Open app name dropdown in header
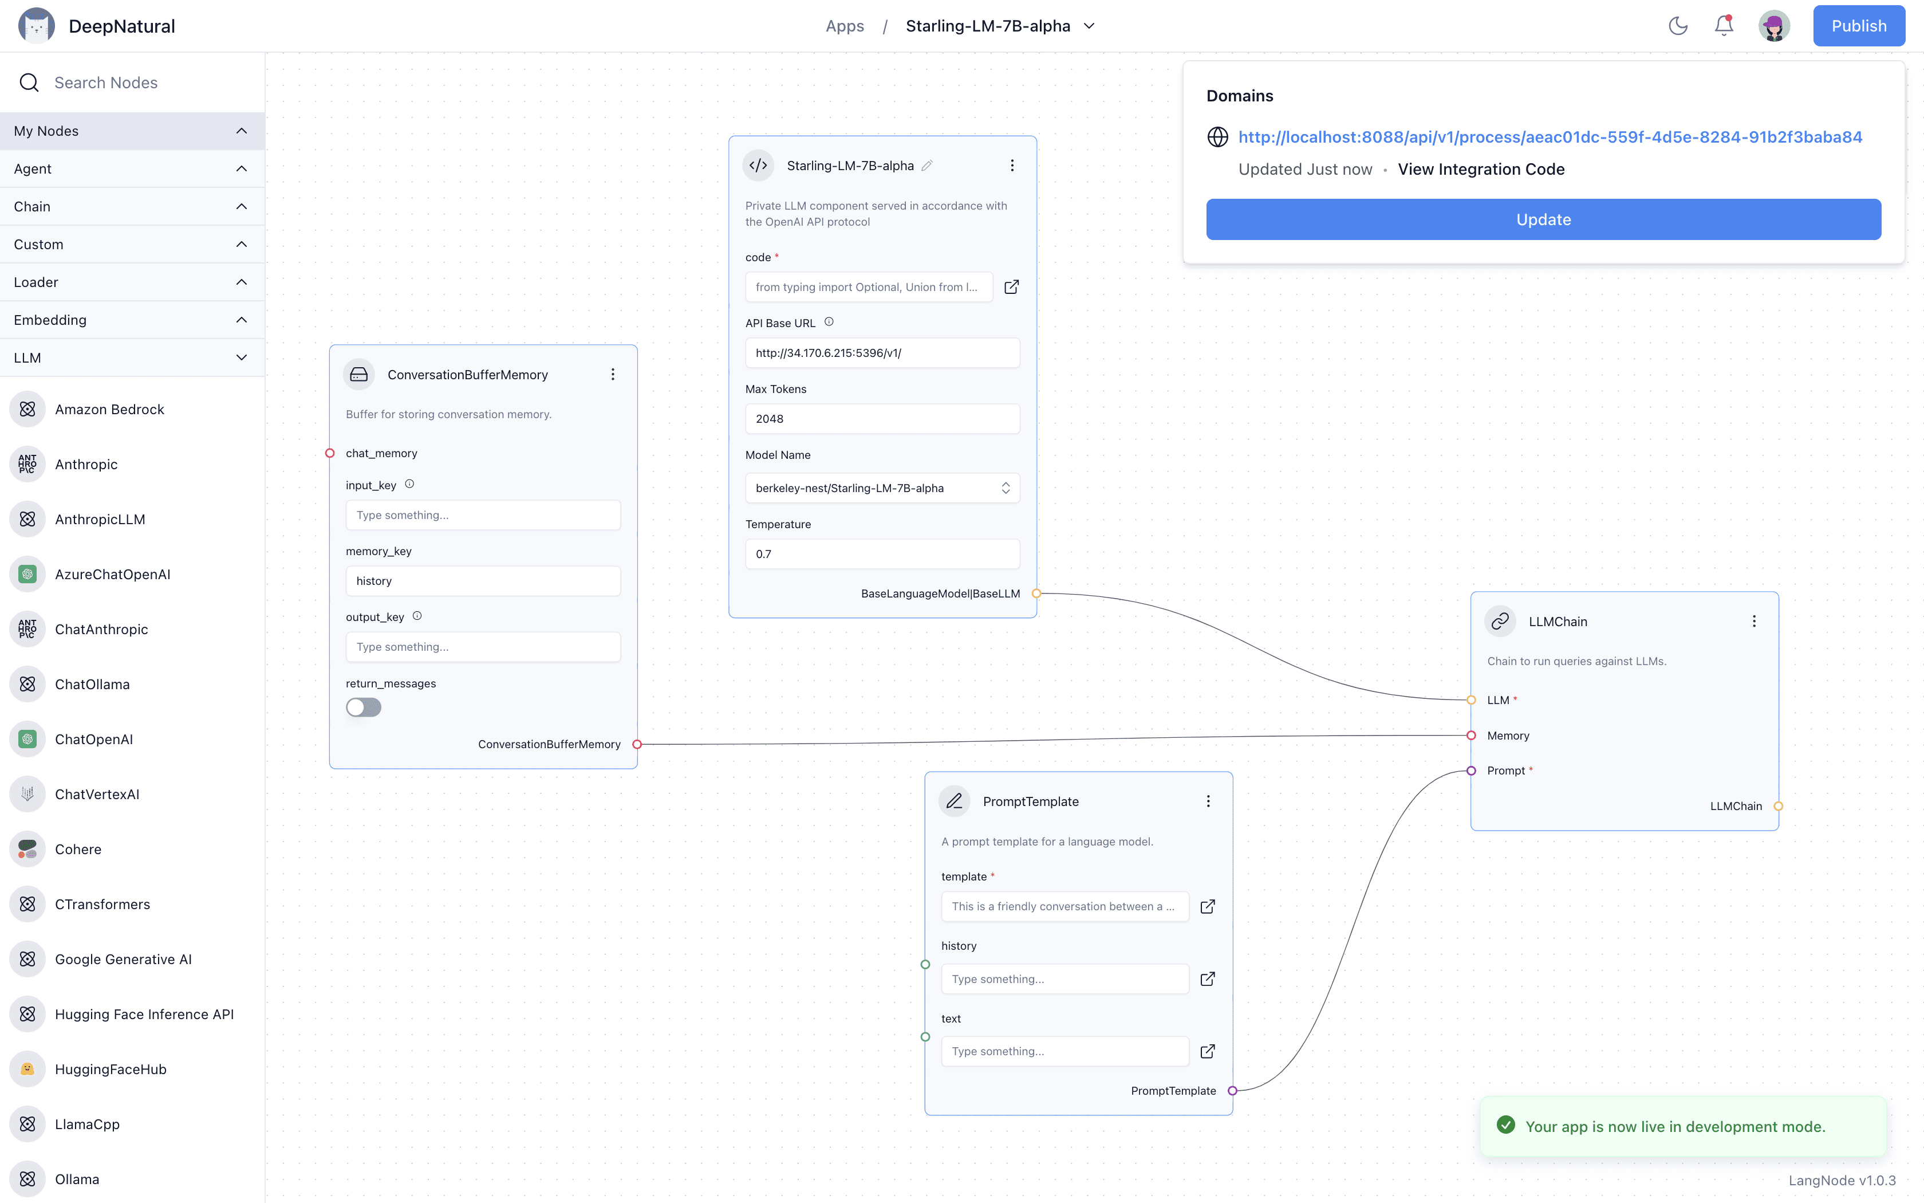Viewport: 1924px width, 1203px height. [x=1089, y=26]
